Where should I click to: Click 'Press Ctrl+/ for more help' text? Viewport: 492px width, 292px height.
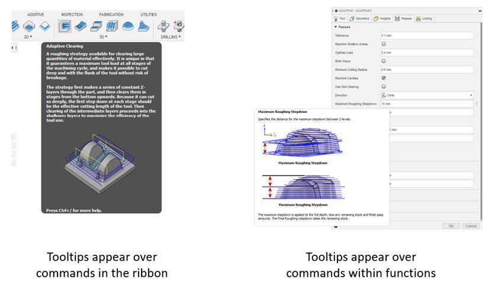74,210
